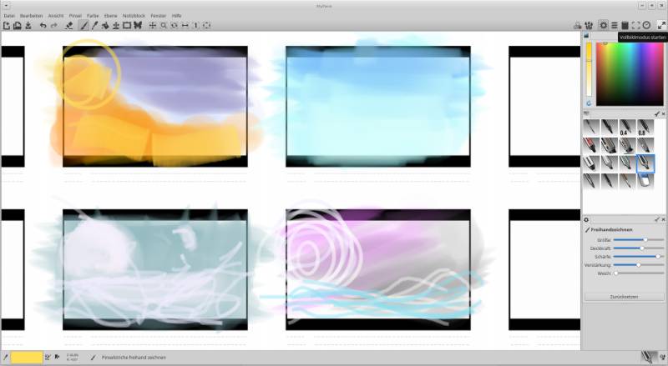
Task: Open the Ebene menu
Action: point(110,16)
